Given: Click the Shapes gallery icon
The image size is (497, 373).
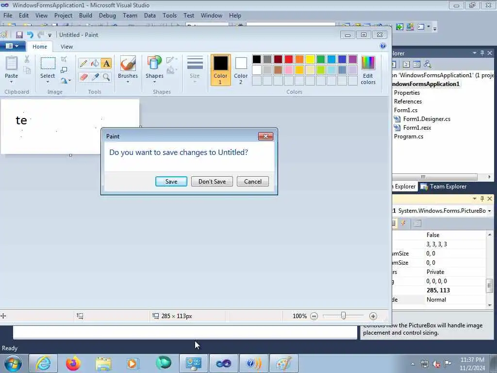Looking at the screenshot, I should point(154,64).
